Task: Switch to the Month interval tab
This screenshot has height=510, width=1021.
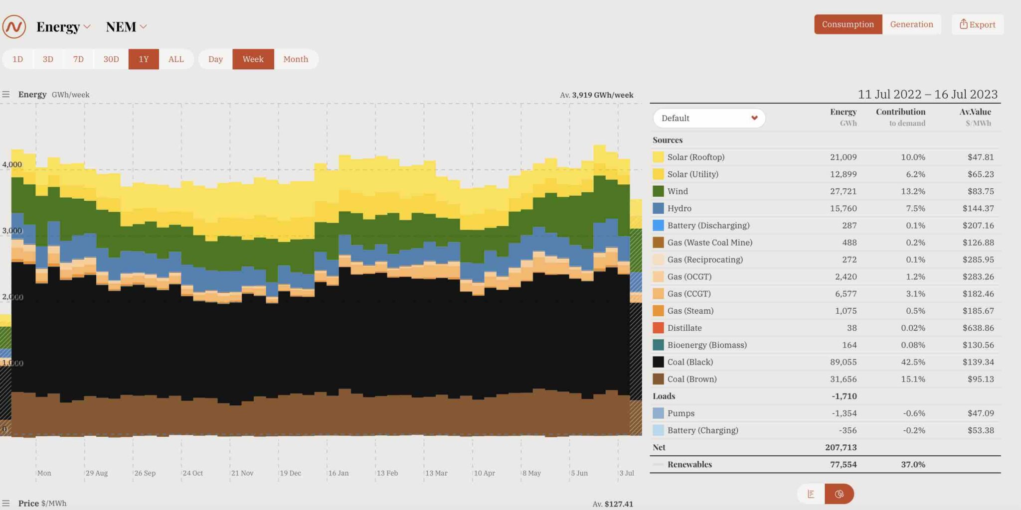Action: click(x=296, y=59)
